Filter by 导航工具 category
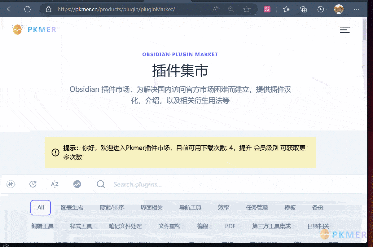373x247 pixels. tap(190, 208)
